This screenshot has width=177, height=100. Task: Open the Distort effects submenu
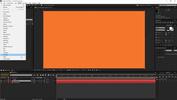(13, 24)
